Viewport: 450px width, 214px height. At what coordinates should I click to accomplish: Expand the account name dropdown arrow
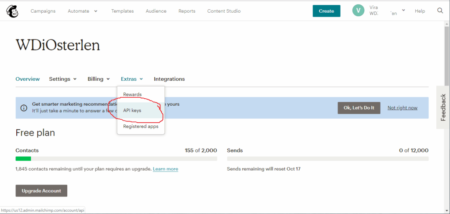(x=403, y=11)
